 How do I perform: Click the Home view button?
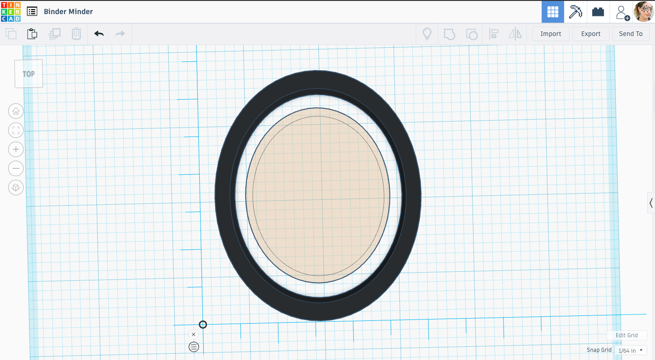(16, 111)
